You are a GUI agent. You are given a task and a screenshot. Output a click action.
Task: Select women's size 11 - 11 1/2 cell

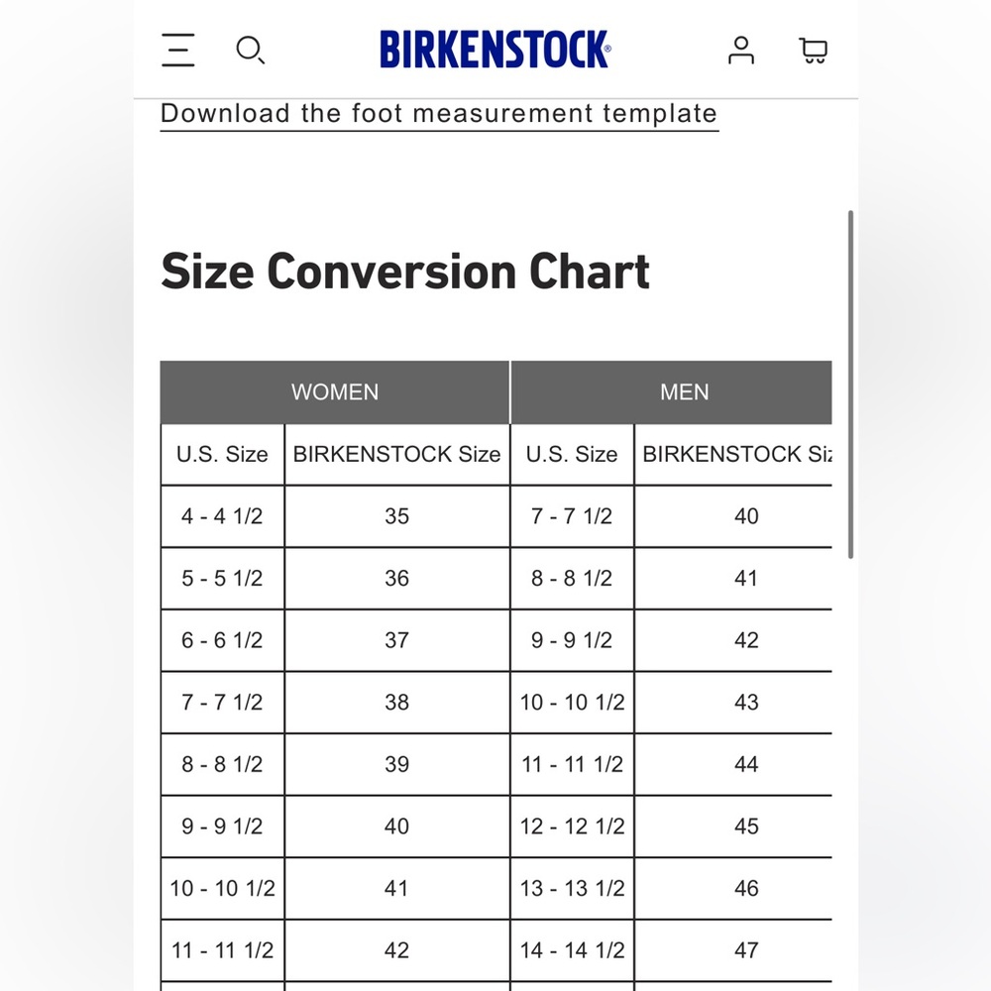[222, 950]
